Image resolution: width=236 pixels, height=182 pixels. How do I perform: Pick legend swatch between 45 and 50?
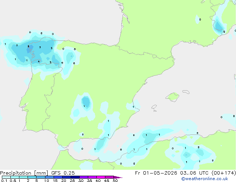(x=109, y=177)
